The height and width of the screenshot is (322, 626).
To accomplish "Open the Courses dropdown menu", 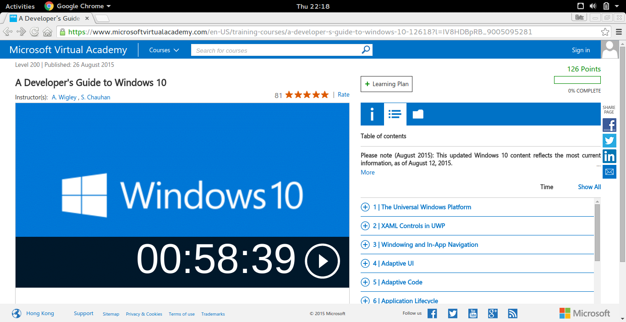I will point(164,50).
